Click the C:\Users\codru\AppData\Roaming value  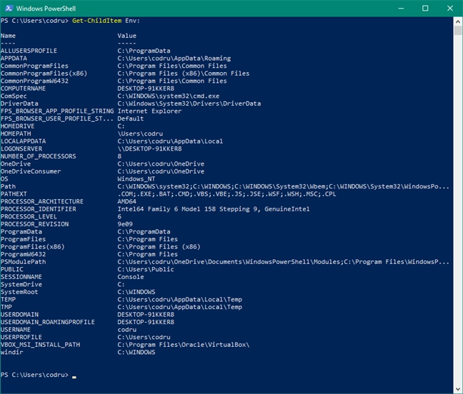[x=174, y=59]
